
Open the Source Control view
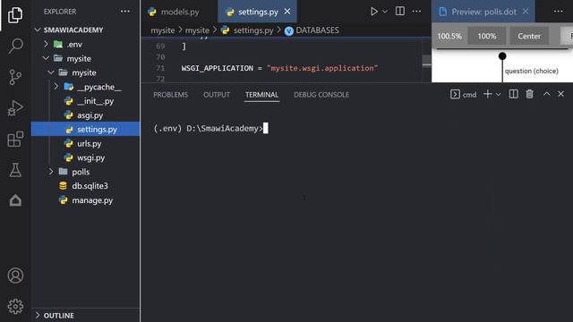click(x=15, y=77)
